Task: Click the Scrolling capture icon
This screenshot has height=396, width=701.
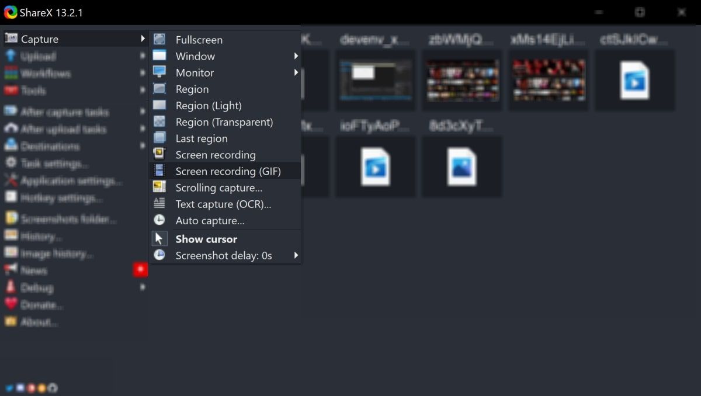Action: click(159, 187)
